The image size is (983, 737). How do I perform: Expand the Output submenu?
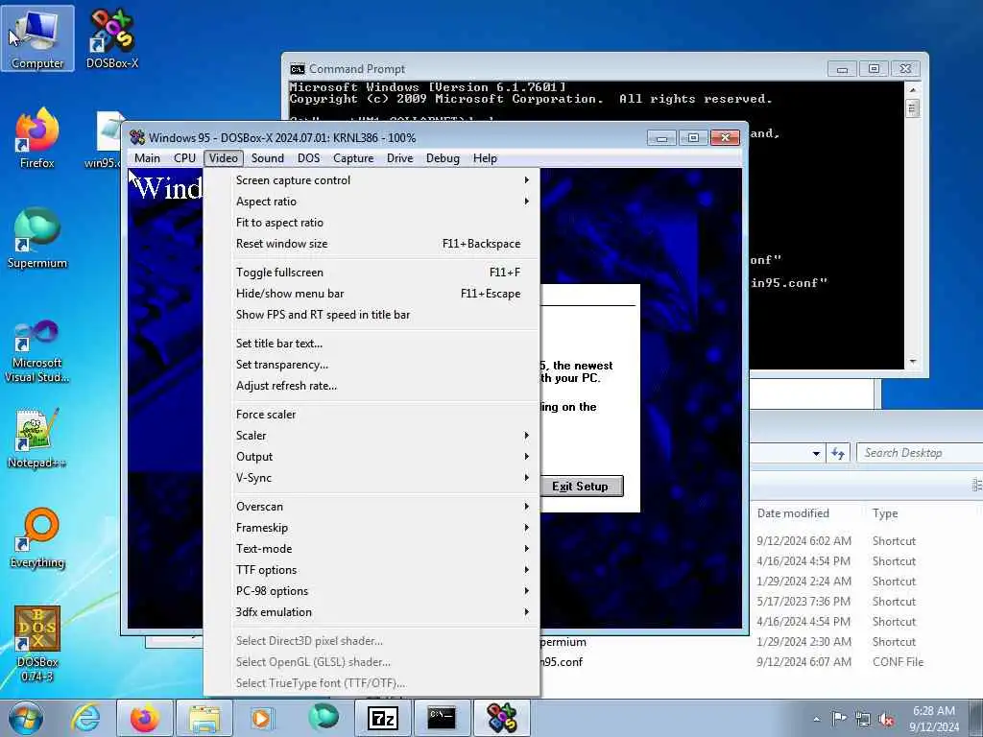(372, 457)
